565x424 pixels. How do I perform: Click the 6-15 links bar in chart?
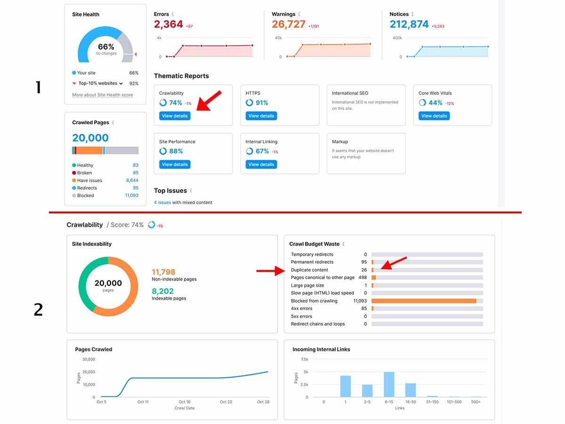pyautogui.click(x=389, y=384)
